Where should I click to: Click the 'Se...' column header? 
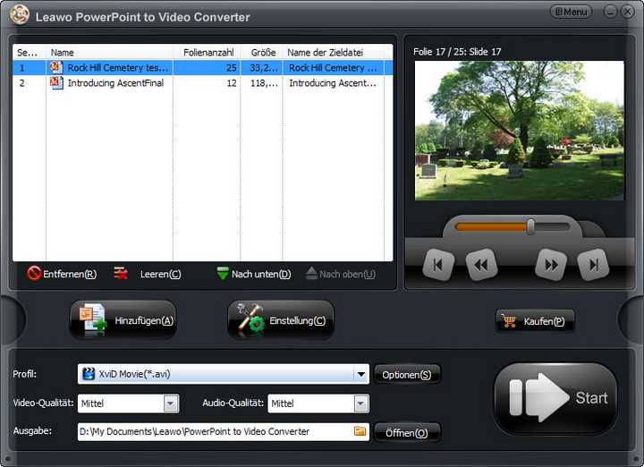30,52
